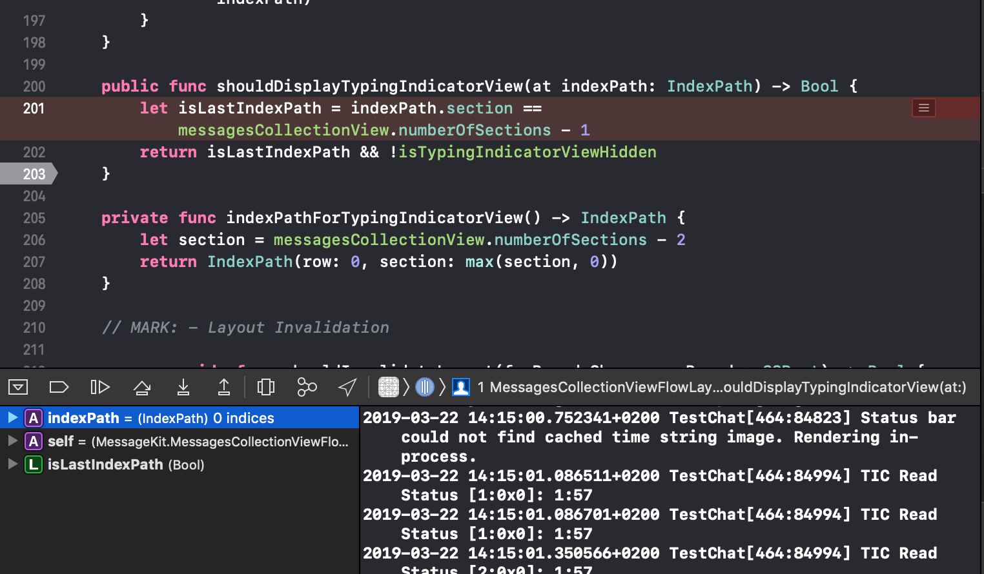Screen dimensions: 984x574
Task: Click indexPathForTypingIndicatorView function name
Action: click(374, 218)
